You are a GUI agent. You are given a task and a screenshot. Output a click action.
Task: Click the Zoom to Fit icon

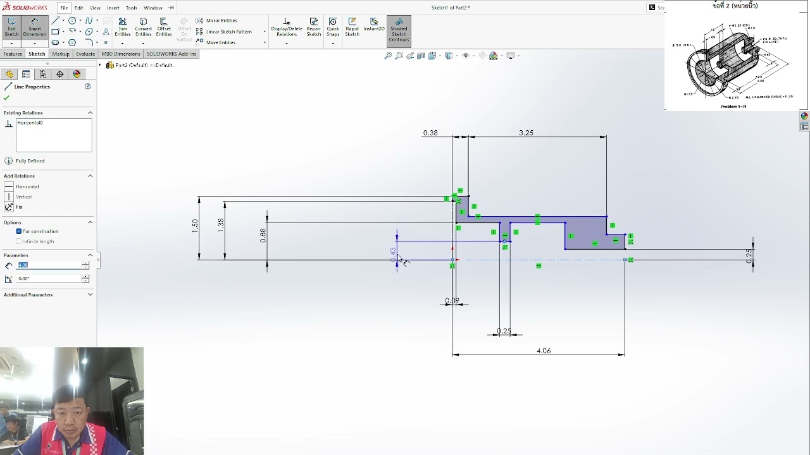388,56
